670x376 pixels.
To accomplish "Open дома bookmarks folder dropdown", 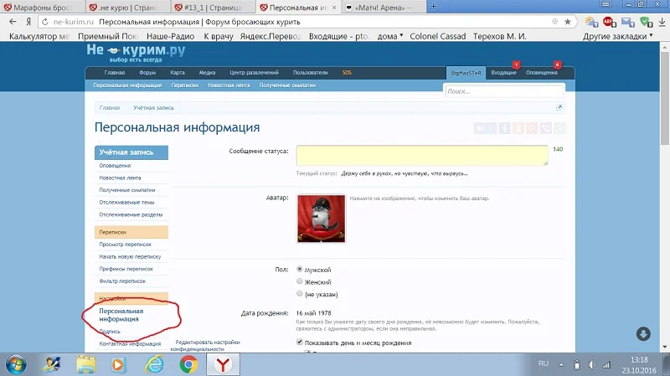I will tap(390, 36).
